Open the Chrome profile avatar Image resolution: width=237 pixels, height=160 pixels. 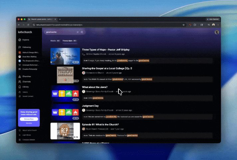(213, 25)
